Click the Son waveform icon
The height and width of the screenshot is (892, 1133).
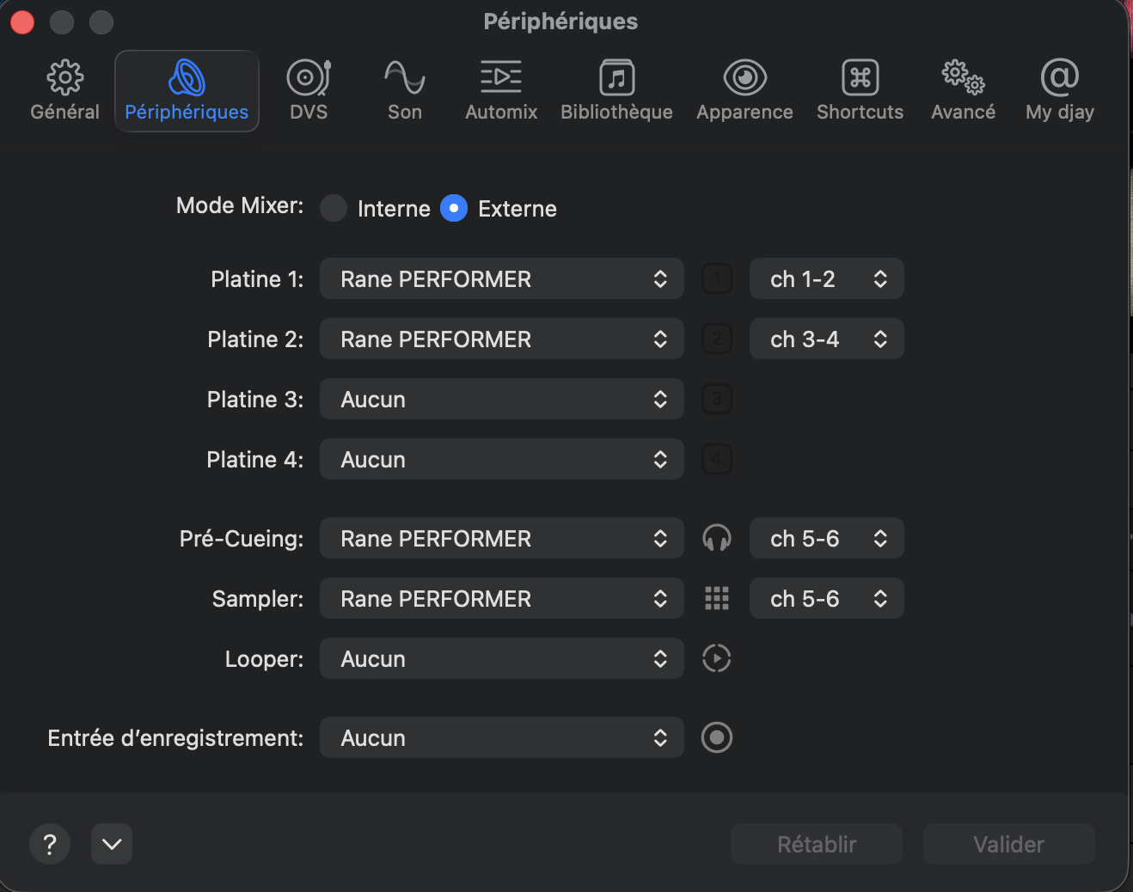point(404,78)
